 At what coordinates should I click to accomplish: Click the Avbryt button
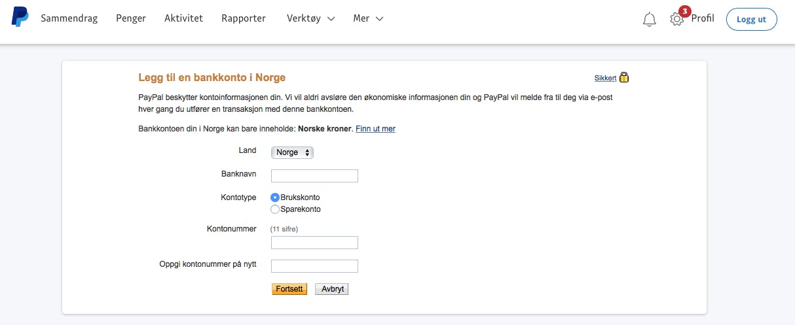click(x=332, y=289)
